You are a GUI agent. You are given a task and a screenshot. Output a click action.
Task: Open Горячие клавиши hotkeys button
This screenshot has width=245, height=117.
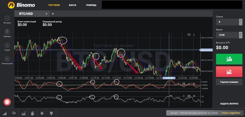pos(229,82)
